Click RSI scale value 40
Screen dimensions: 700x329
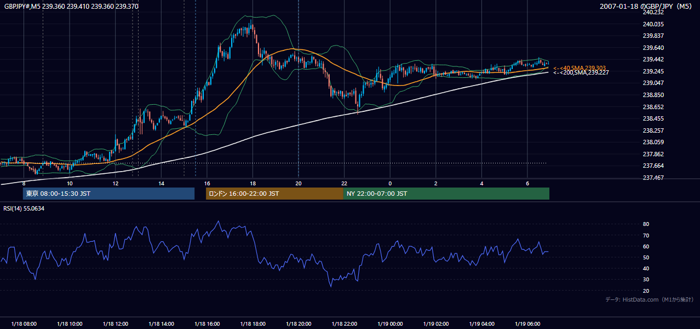(x=646, y=268)
